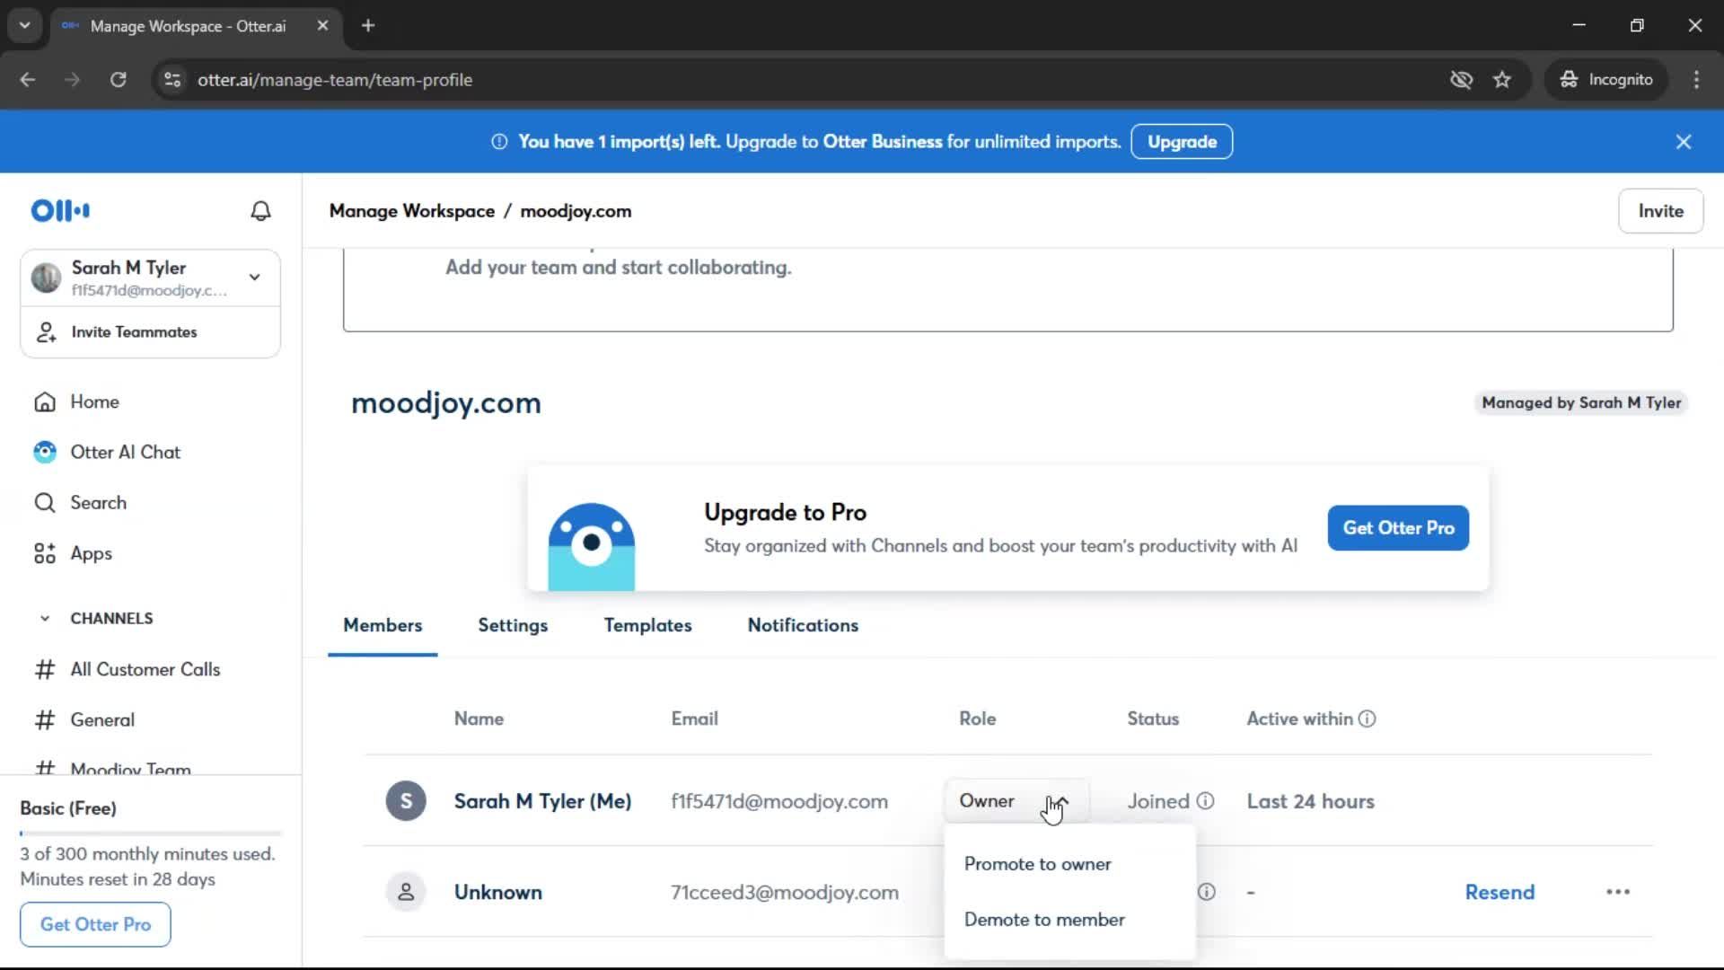Reload the page with refresh icon
Viewport: 1724px width, 970px height.
(x=118, y=80)
